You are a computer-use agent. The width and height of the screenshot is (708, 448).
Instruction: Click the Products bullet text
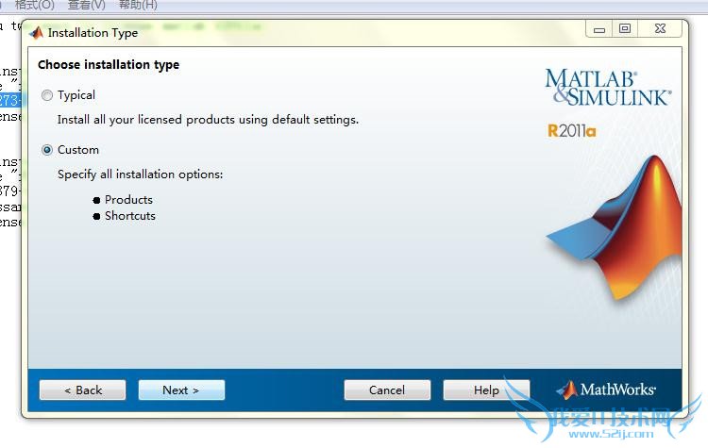tap(128, 199)
